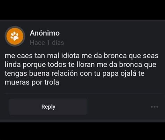
Task: Click the word 'bronca' on the first line
Action: [115, 56]
